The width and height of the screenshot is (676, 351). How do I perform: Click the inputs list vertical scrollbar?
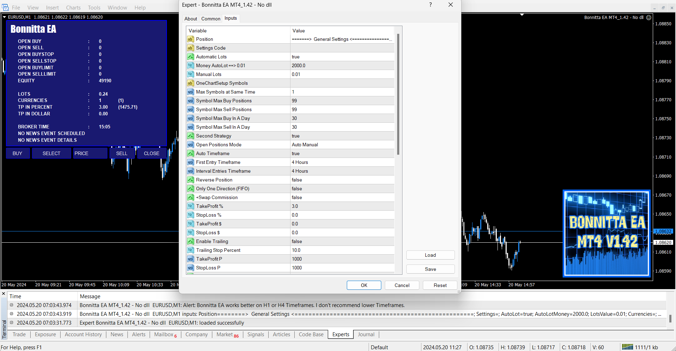click(398, 95)
